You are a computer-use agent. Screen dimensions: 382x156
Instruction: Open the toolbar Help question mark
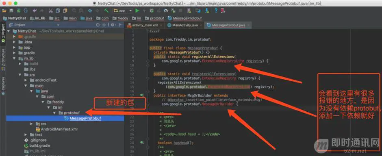tap(216, 11)
